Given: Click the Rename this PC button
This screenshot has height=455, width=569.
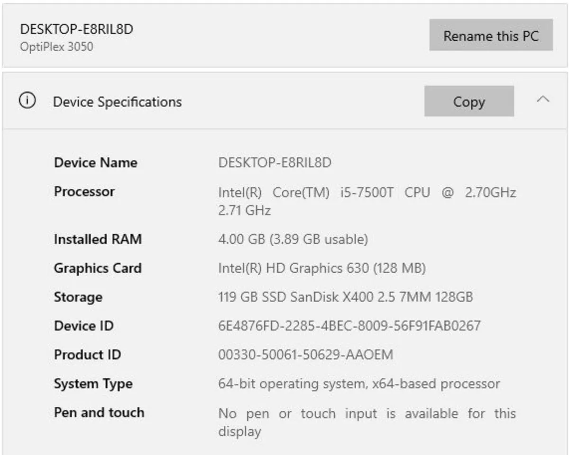Looking at the screenshot, I should [x=491, y=35].
